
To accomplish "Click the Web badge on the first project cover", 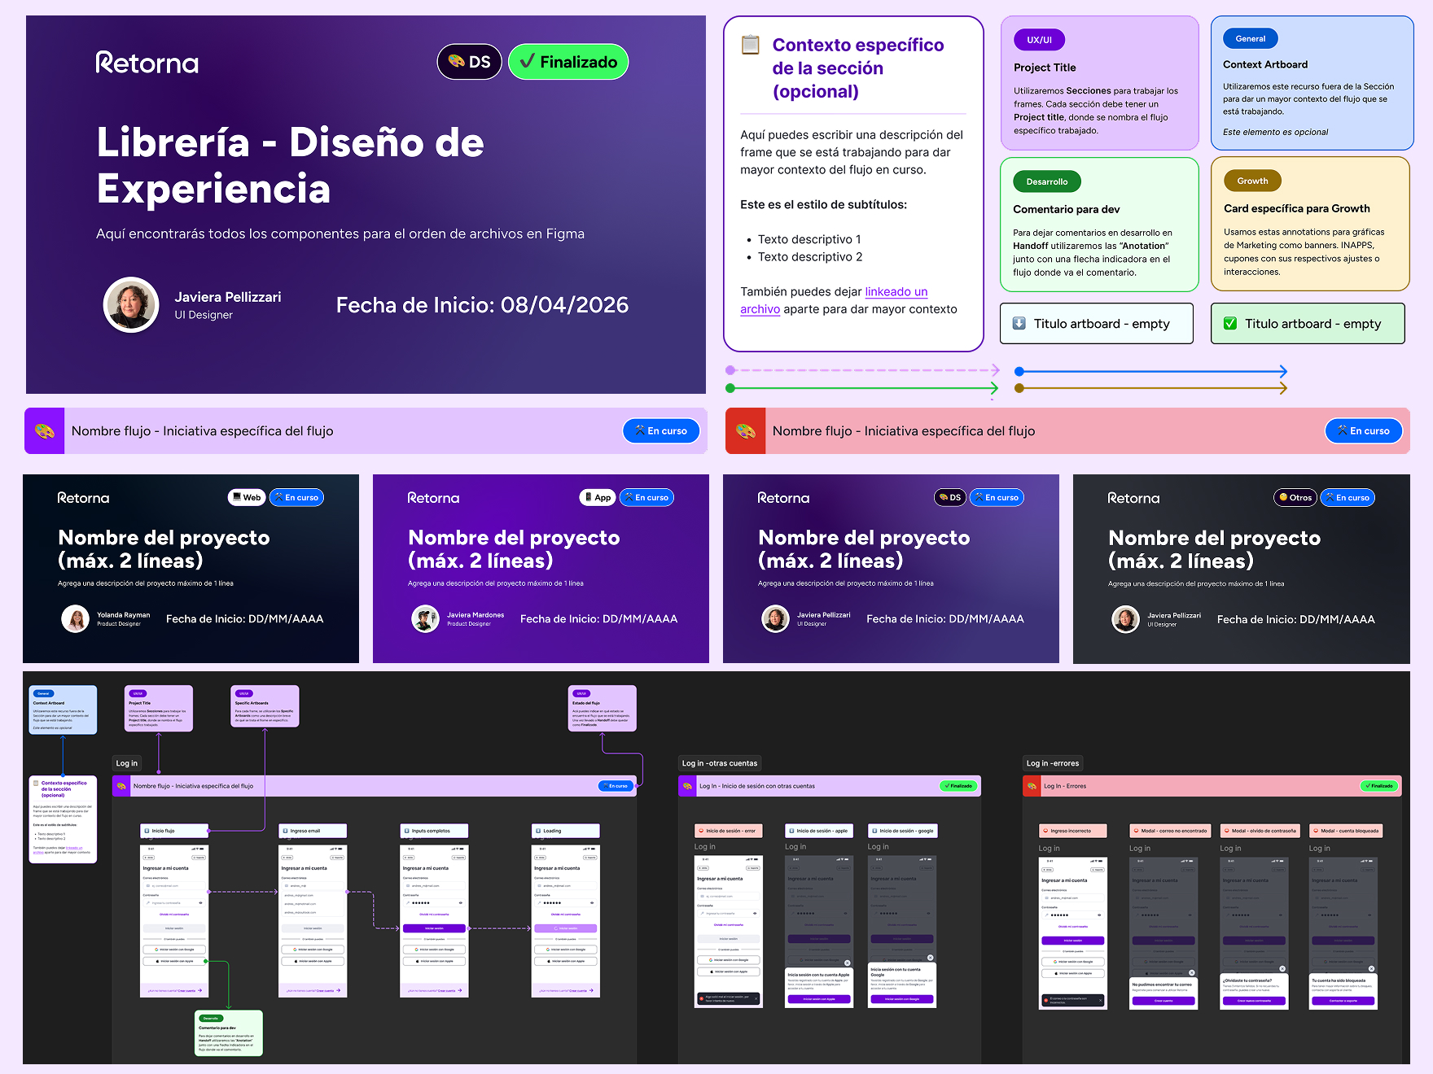I will click(247, 497).
